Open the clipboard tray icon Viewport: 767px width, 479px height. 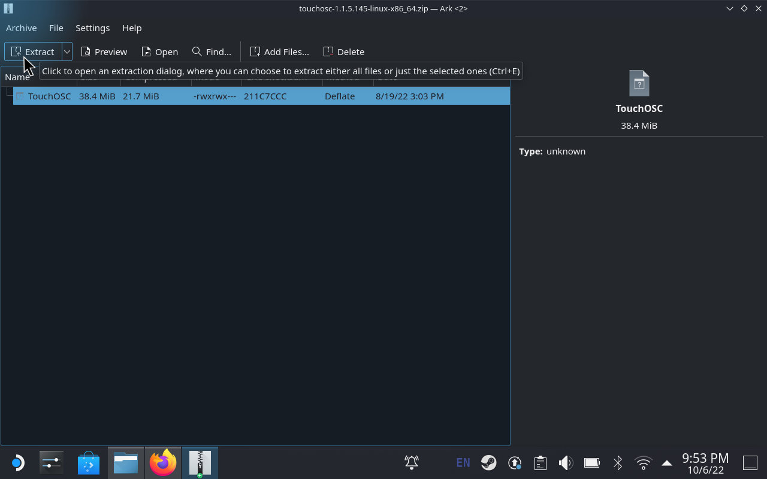(x=540, y=463)
